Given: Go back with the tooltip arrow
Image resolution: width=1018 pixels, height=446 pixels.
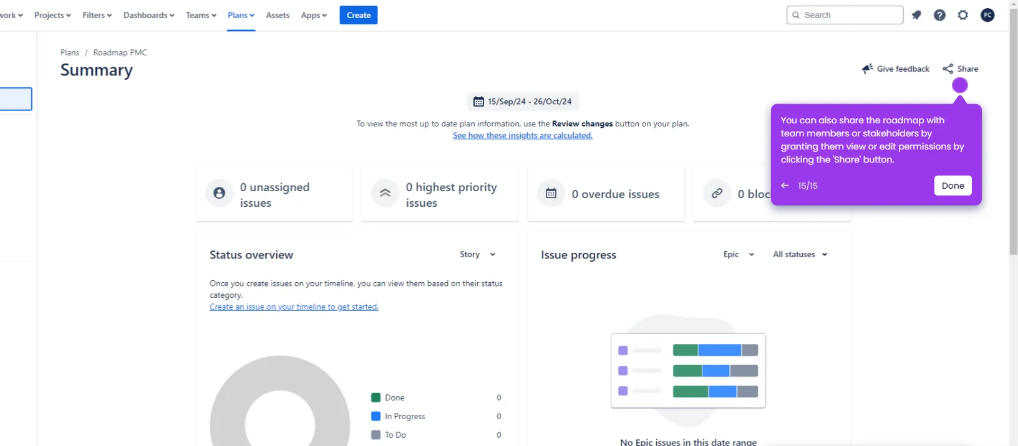Looking at the screenshot, I should (785, 186).
